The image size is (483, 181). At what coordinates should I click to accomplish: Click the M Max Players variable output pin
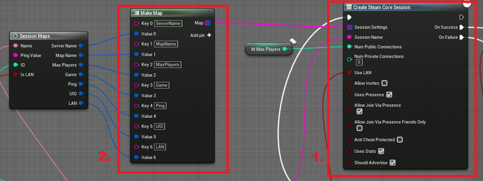point(284,49)
